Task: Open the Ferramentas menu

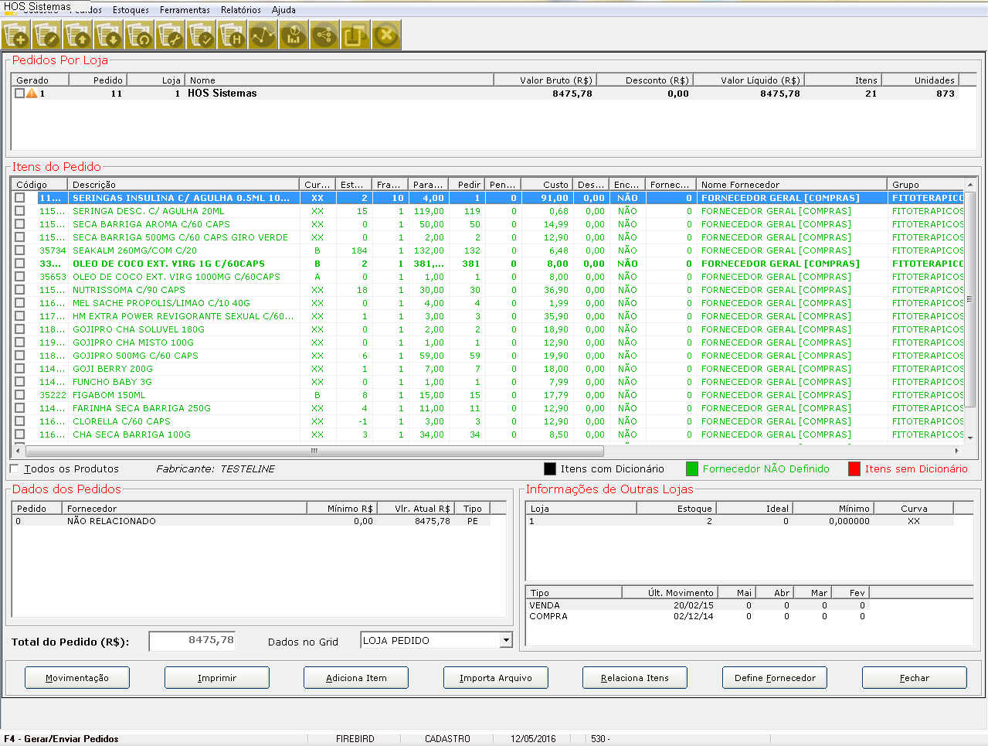Action: click(185, 10)
